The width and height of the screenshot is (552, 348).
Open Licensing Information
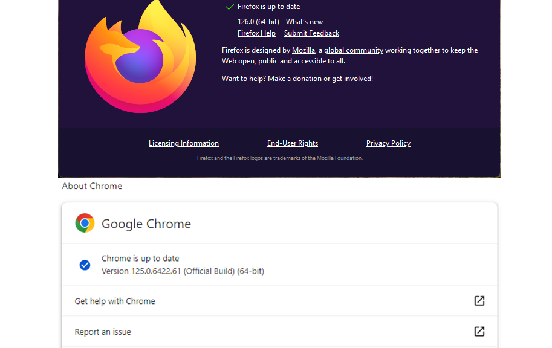click(184, 143)
